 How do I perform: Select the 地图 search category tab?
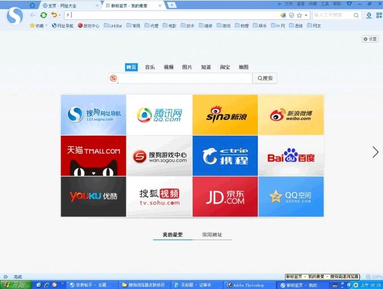coord(244,67)
